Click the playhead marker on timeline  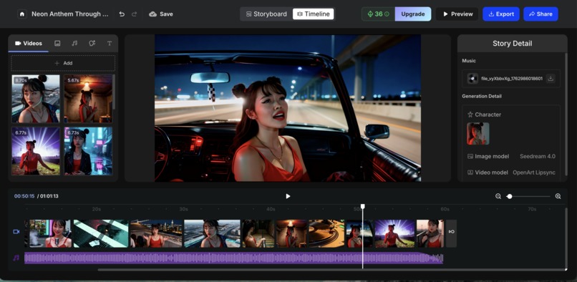pos(362,207)
